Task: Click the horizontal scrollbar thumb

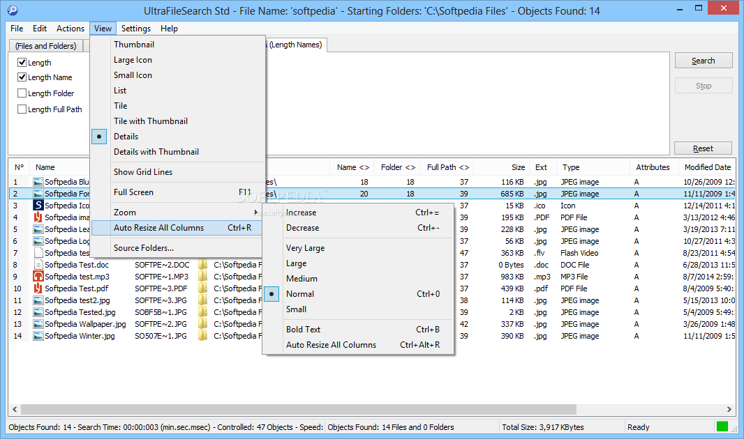Action: (299, 409)
